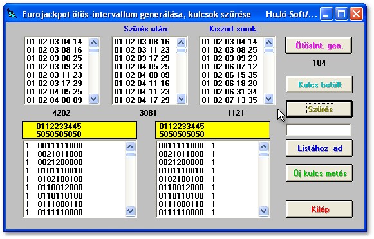
Task: Exit with the Kilép button
Action: pyautogui.click(x=319, y=209)
